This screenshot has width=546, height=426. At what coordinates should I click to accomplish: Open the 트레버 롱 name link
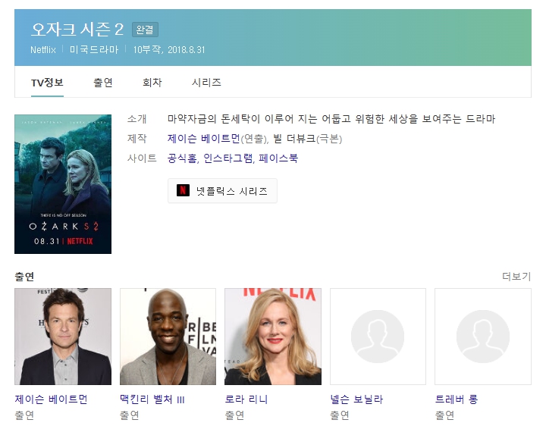coord(457,399)
